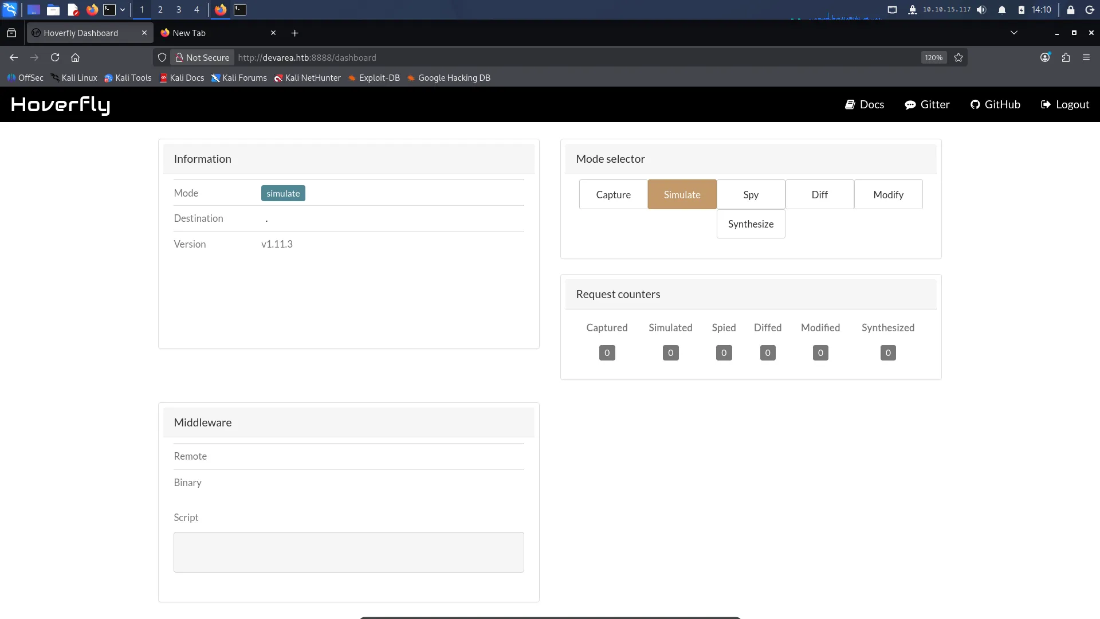This screenshot has width=1100, height=619.
Task: Switch to Spy mode
Action: point(751,194)
